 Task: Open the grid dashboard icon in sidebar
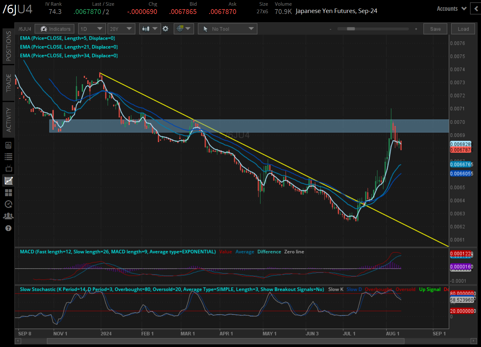pyautogui.click(x=8, y=192)
